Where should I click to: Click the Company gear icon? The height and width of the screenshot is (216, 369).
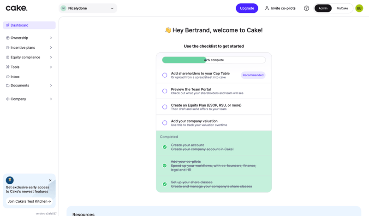click(x=8, y=99)
